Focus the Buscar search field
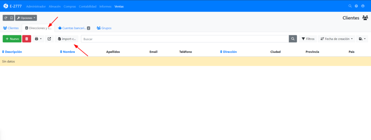Screen dimensions: 371x140 185,39
